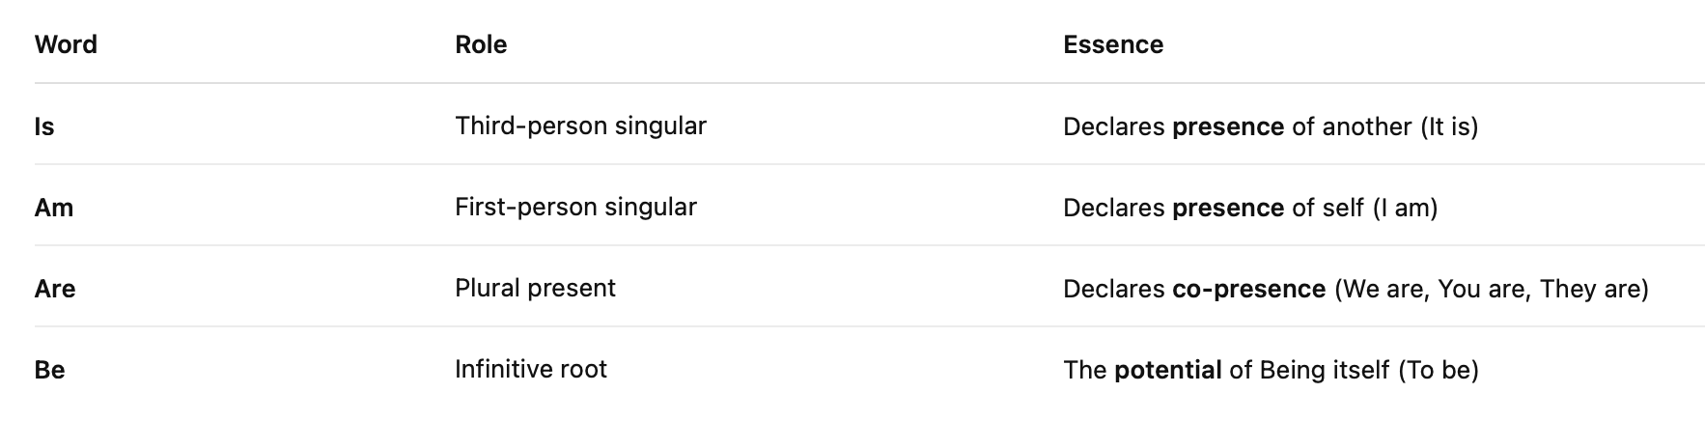Click the bold word "potential"
The height and width of the screenshot is (421, 1705).
pos(1167,370)
